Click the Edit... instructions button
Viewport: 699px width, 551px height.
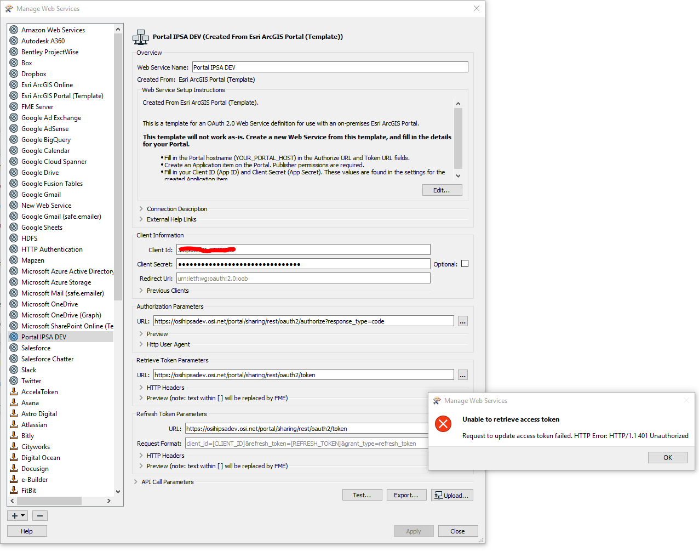tap(442, 190)
